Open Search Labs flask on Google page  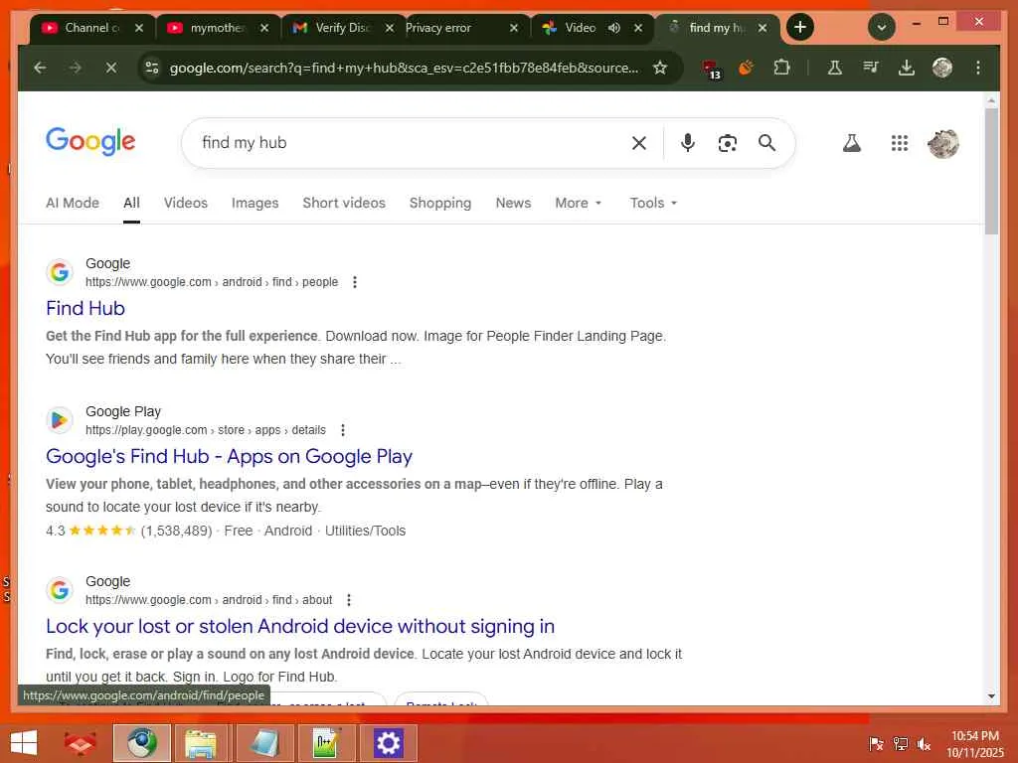[x=852, y=143]
